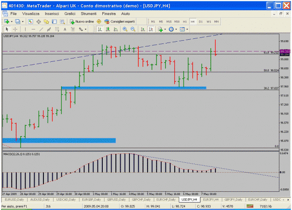Image resolution: width=292 pixels, height=210 pixels.
Task: Switch to Candlesticks display icon
Action: [x=107, y=29]
